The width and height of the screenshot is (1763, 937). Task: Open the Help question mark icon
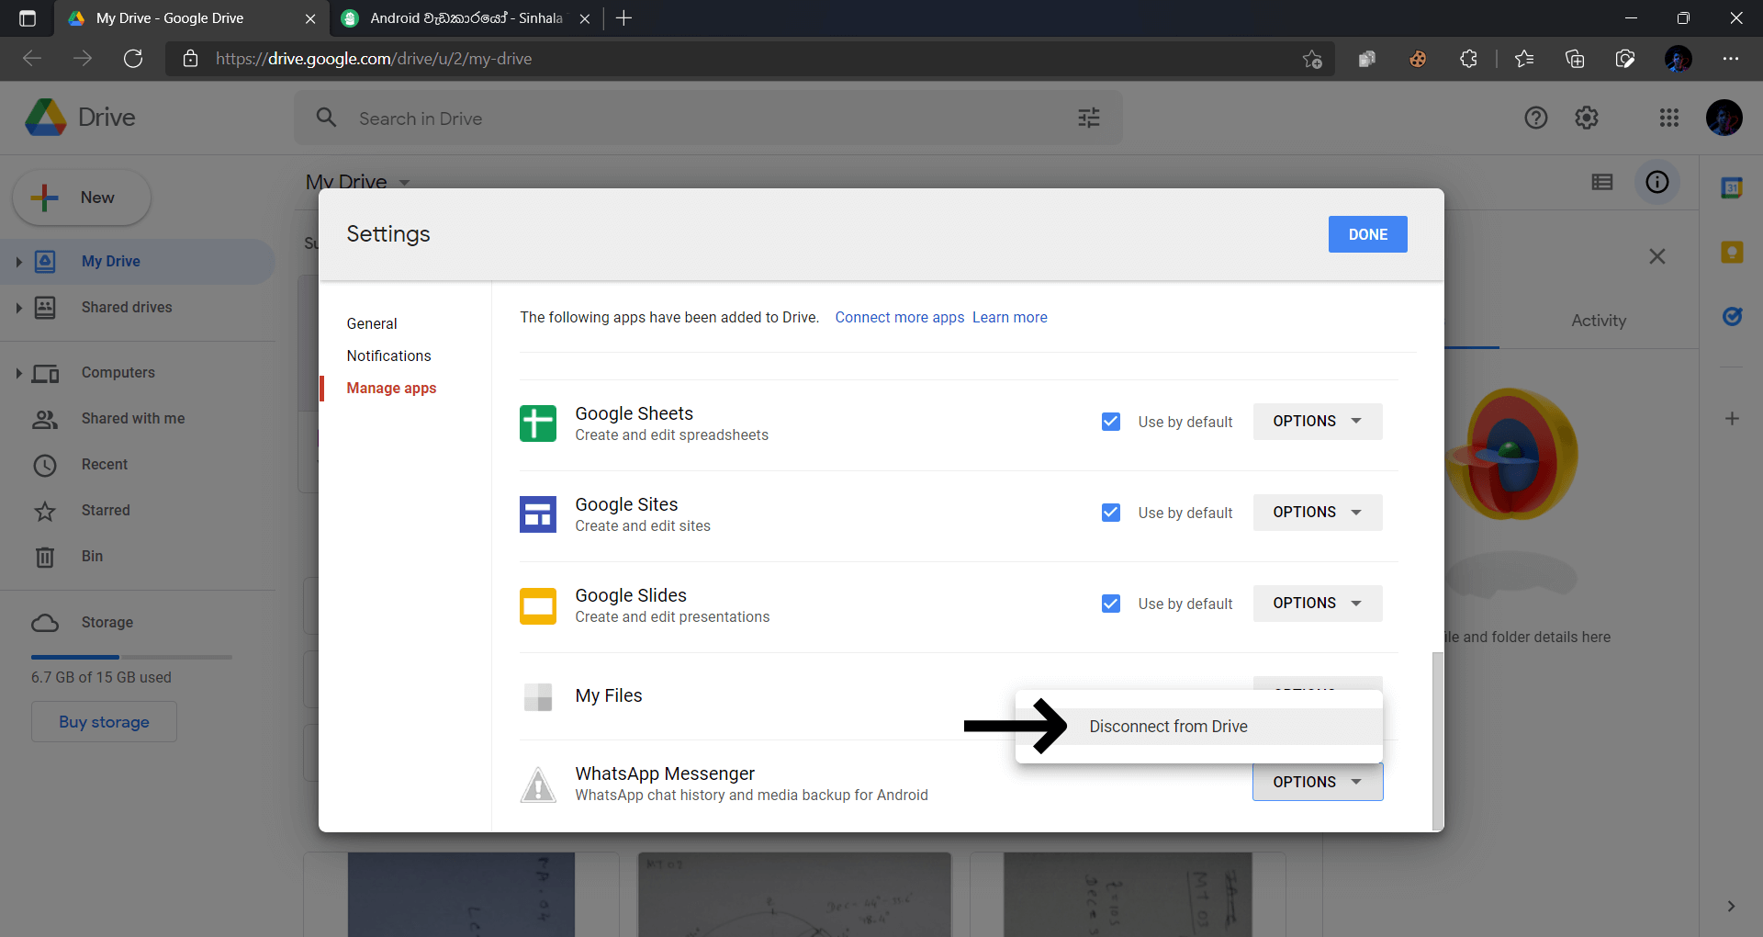[1536, 118]
